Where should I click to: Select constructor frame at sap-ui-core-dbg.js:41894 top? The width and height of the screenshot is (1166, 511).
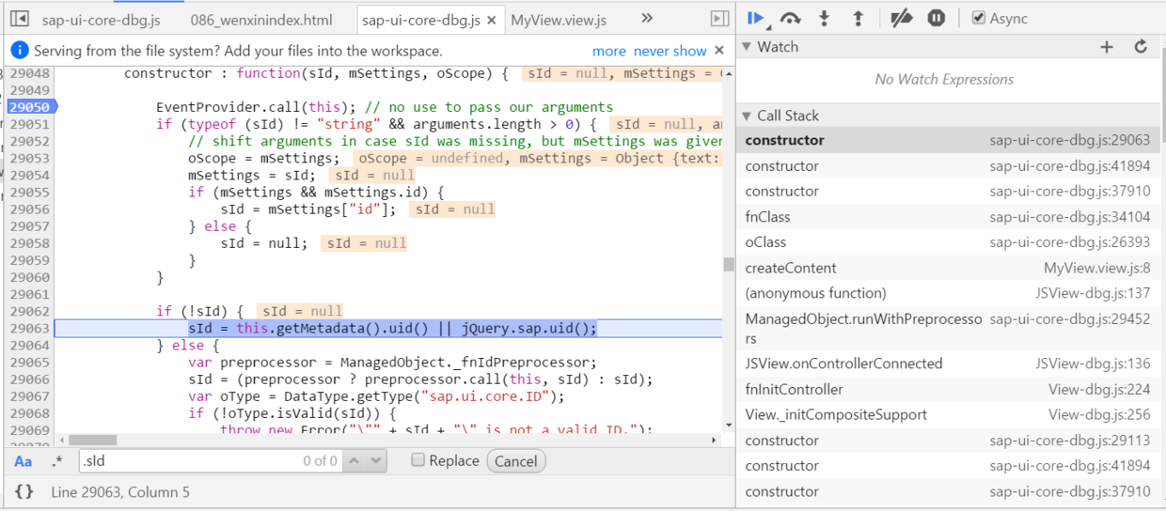pyautogui.click(x=948, y=166)
